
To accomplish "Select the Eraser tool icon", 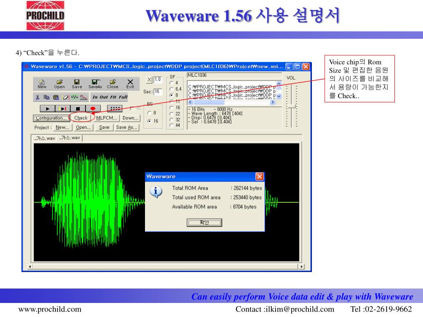I will (66, 97).
